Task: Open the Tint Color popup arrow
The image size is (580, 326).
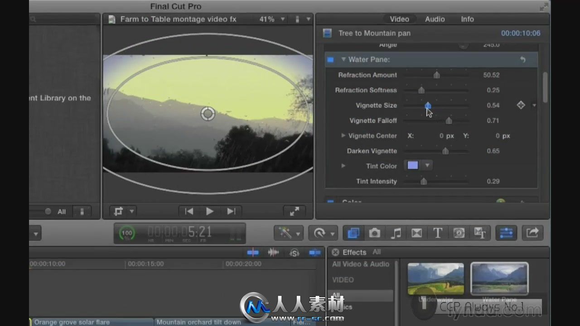Action: pyautogui.click(x=427, y=165)
